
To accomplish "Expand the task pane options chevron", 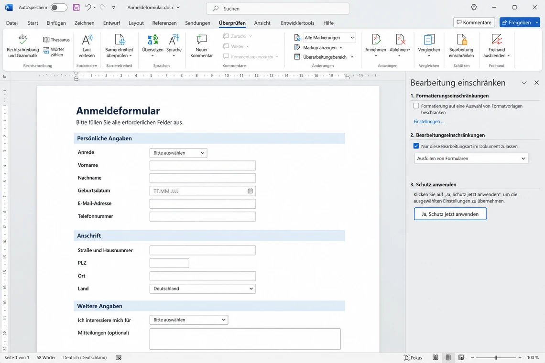I will point(524,83).
